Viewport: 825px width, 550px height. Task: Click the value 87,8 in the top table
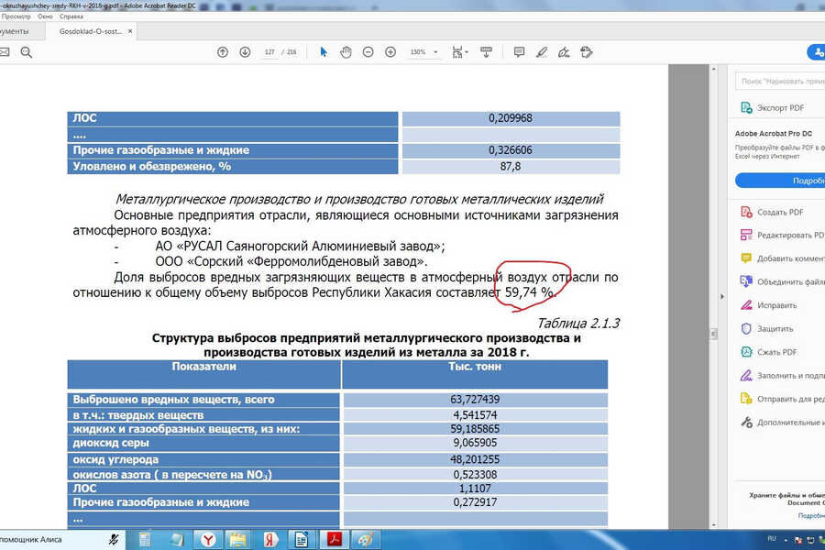tap(511, 166)
